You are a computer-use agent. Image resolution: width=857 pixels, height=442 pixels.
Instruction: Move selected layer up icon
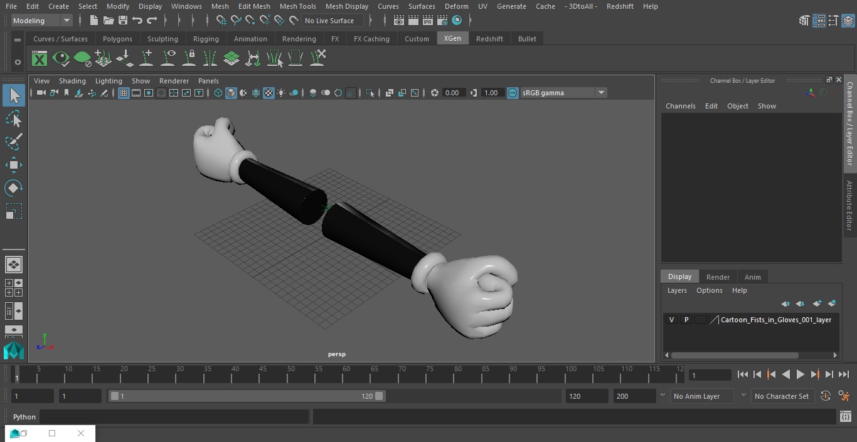coord(785,303)
